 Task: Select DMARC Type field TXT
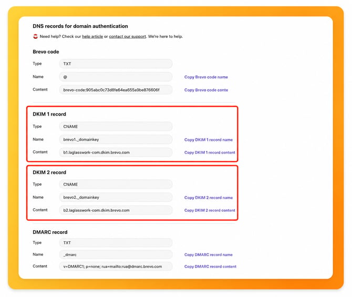[x=116, y=243]
